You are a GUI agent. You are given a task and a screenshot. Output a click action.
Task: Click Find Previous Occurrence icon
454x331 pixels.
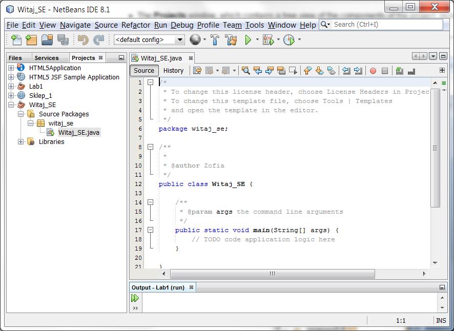257,70
